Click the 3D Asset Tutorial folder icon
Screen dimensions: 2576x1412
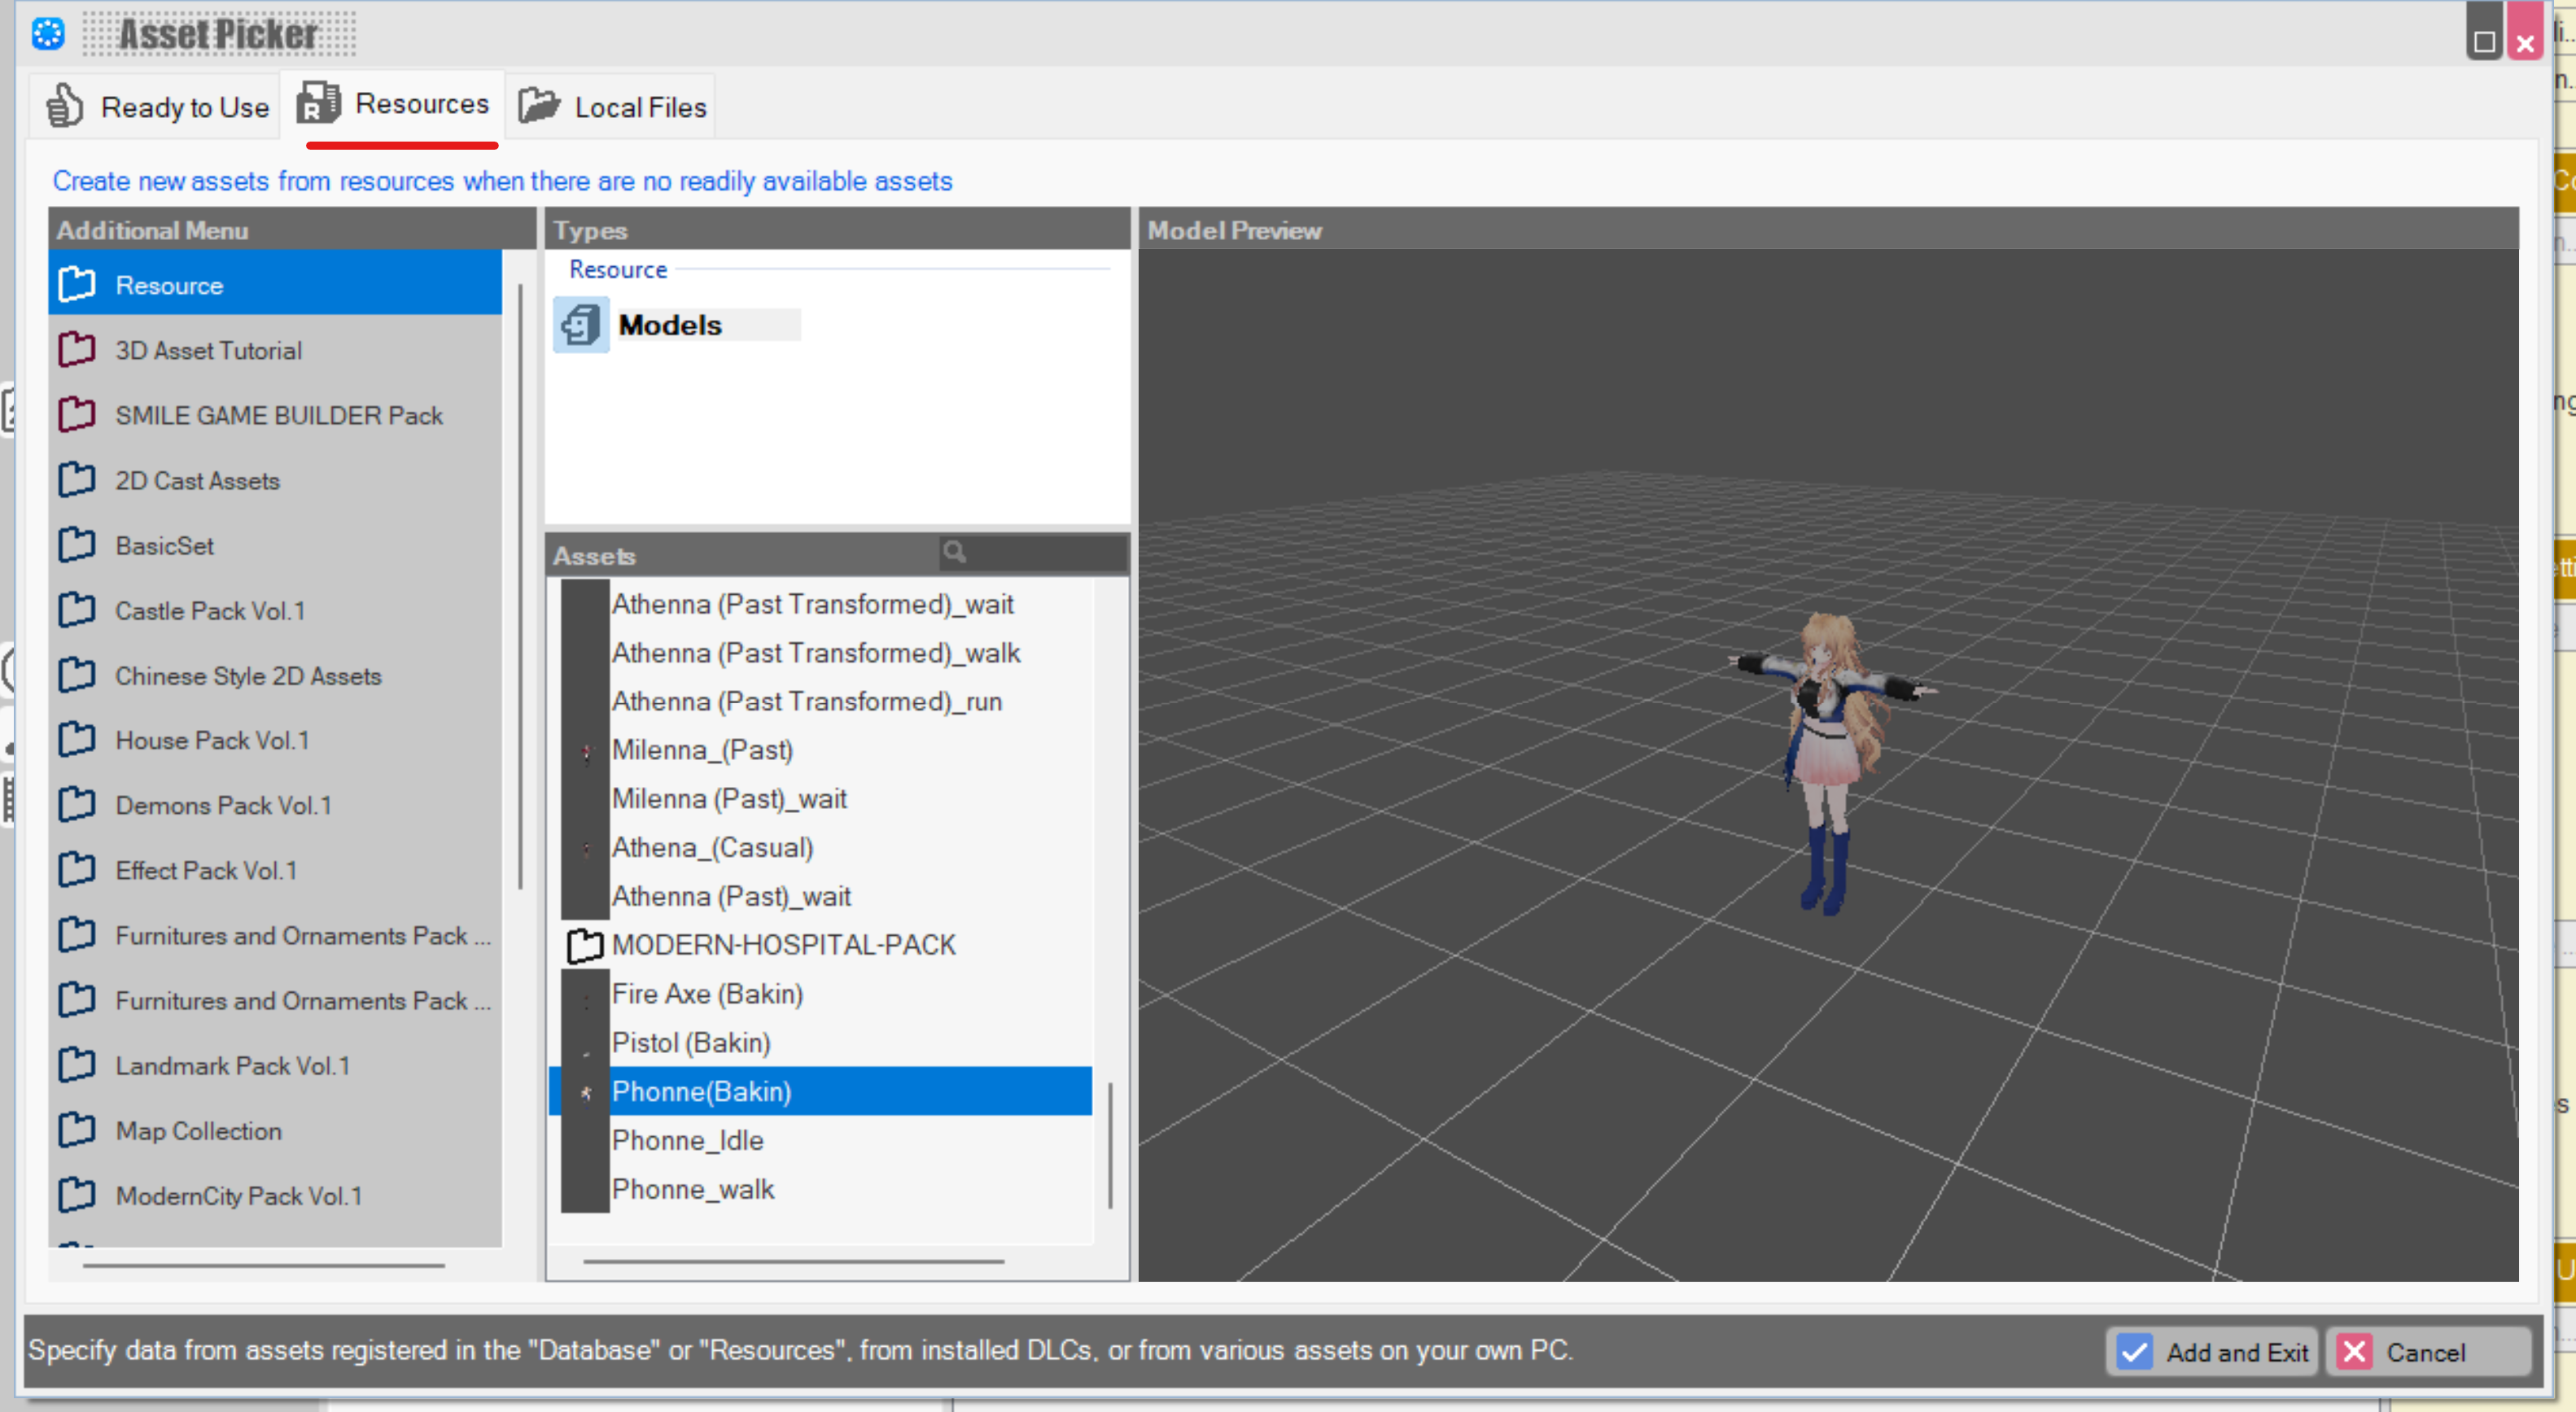77,350
